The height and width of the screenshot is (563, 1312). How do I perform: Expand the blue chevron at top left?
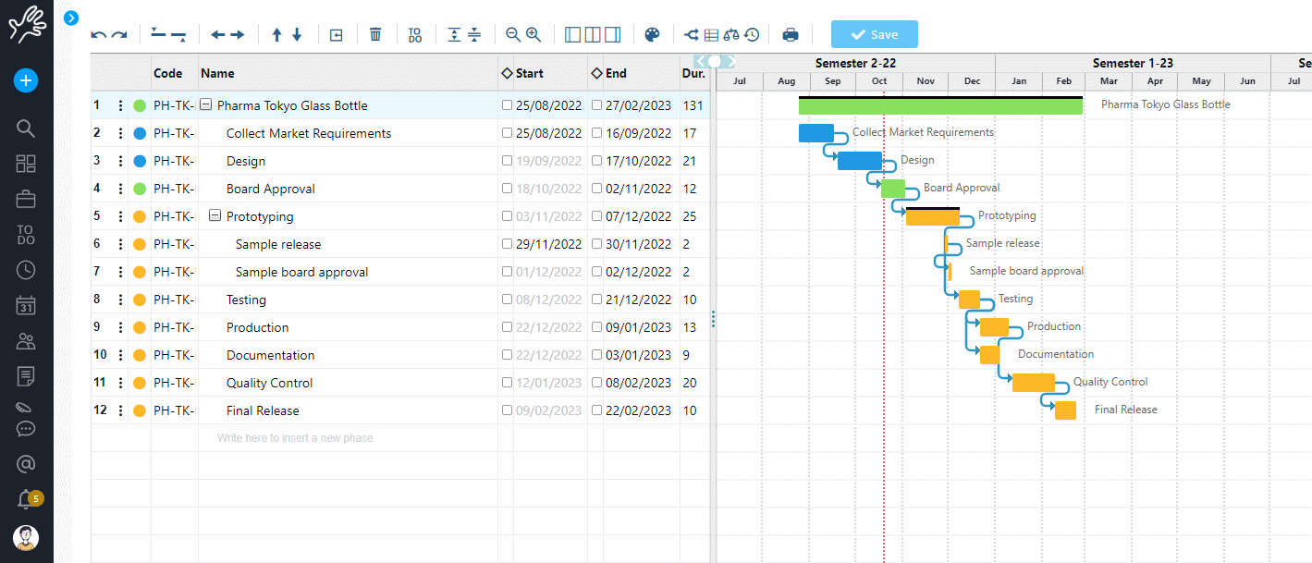71,18
